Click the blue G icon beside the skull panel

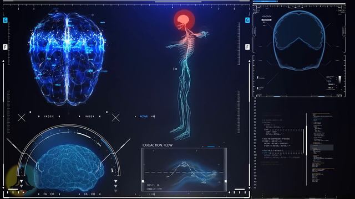[x=247, y=20]
